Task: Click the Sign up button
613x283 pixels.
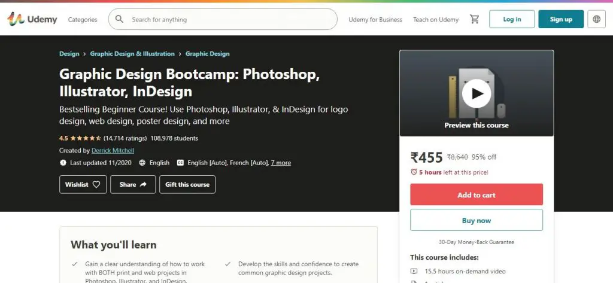Action: click(561, 19)
